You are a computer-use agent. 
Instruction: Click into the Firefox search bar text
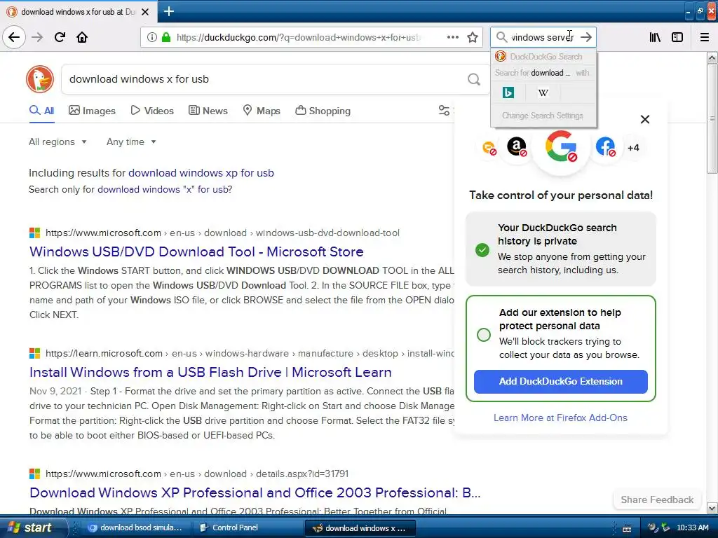coord(543,37)
